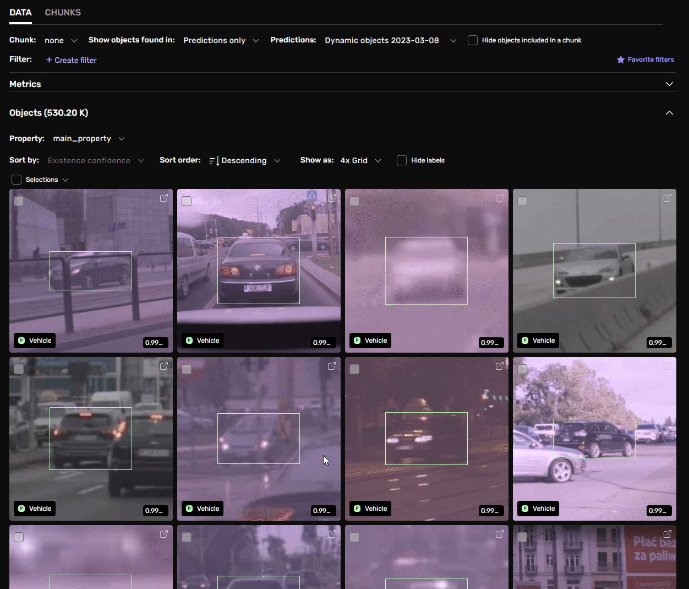This screenshot has height=589, width=689.
Task: Select the night-time headlights car card checkbox
Action: pos(354,369)
